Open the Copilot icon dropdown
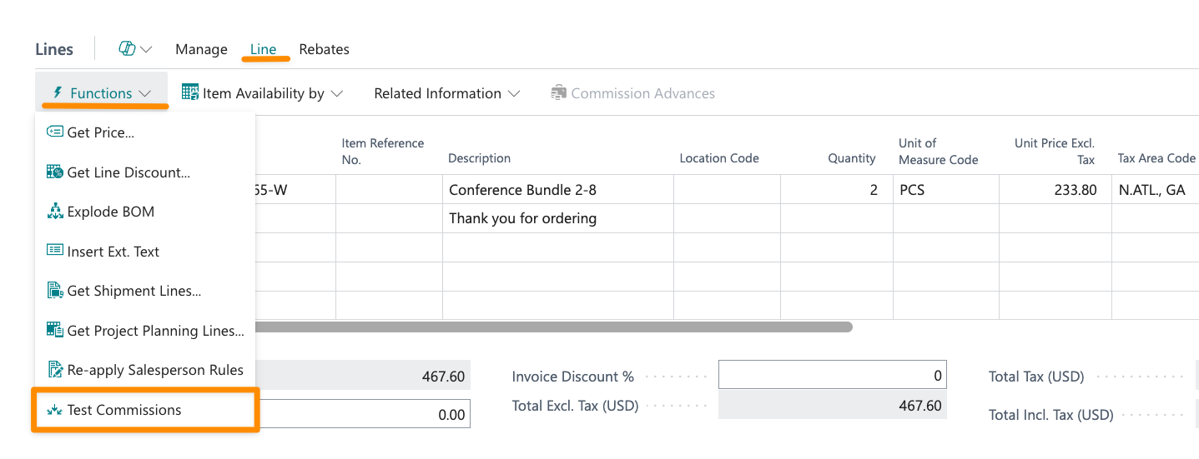This screenshot has width=1199, height=459. click(135, 49)
